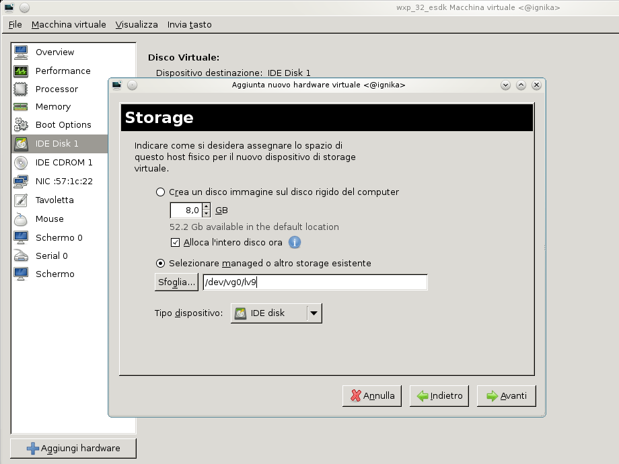Viewport: 619px width, 464px height.
Task: Click the Memory module icon
Action: 21,107
